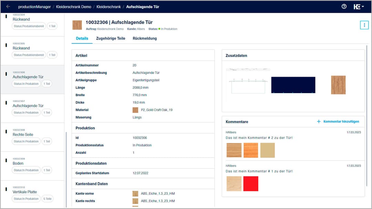
Task: Click material swatch icon beside P2_Gold Craft Oak_19
Action: 135,110
